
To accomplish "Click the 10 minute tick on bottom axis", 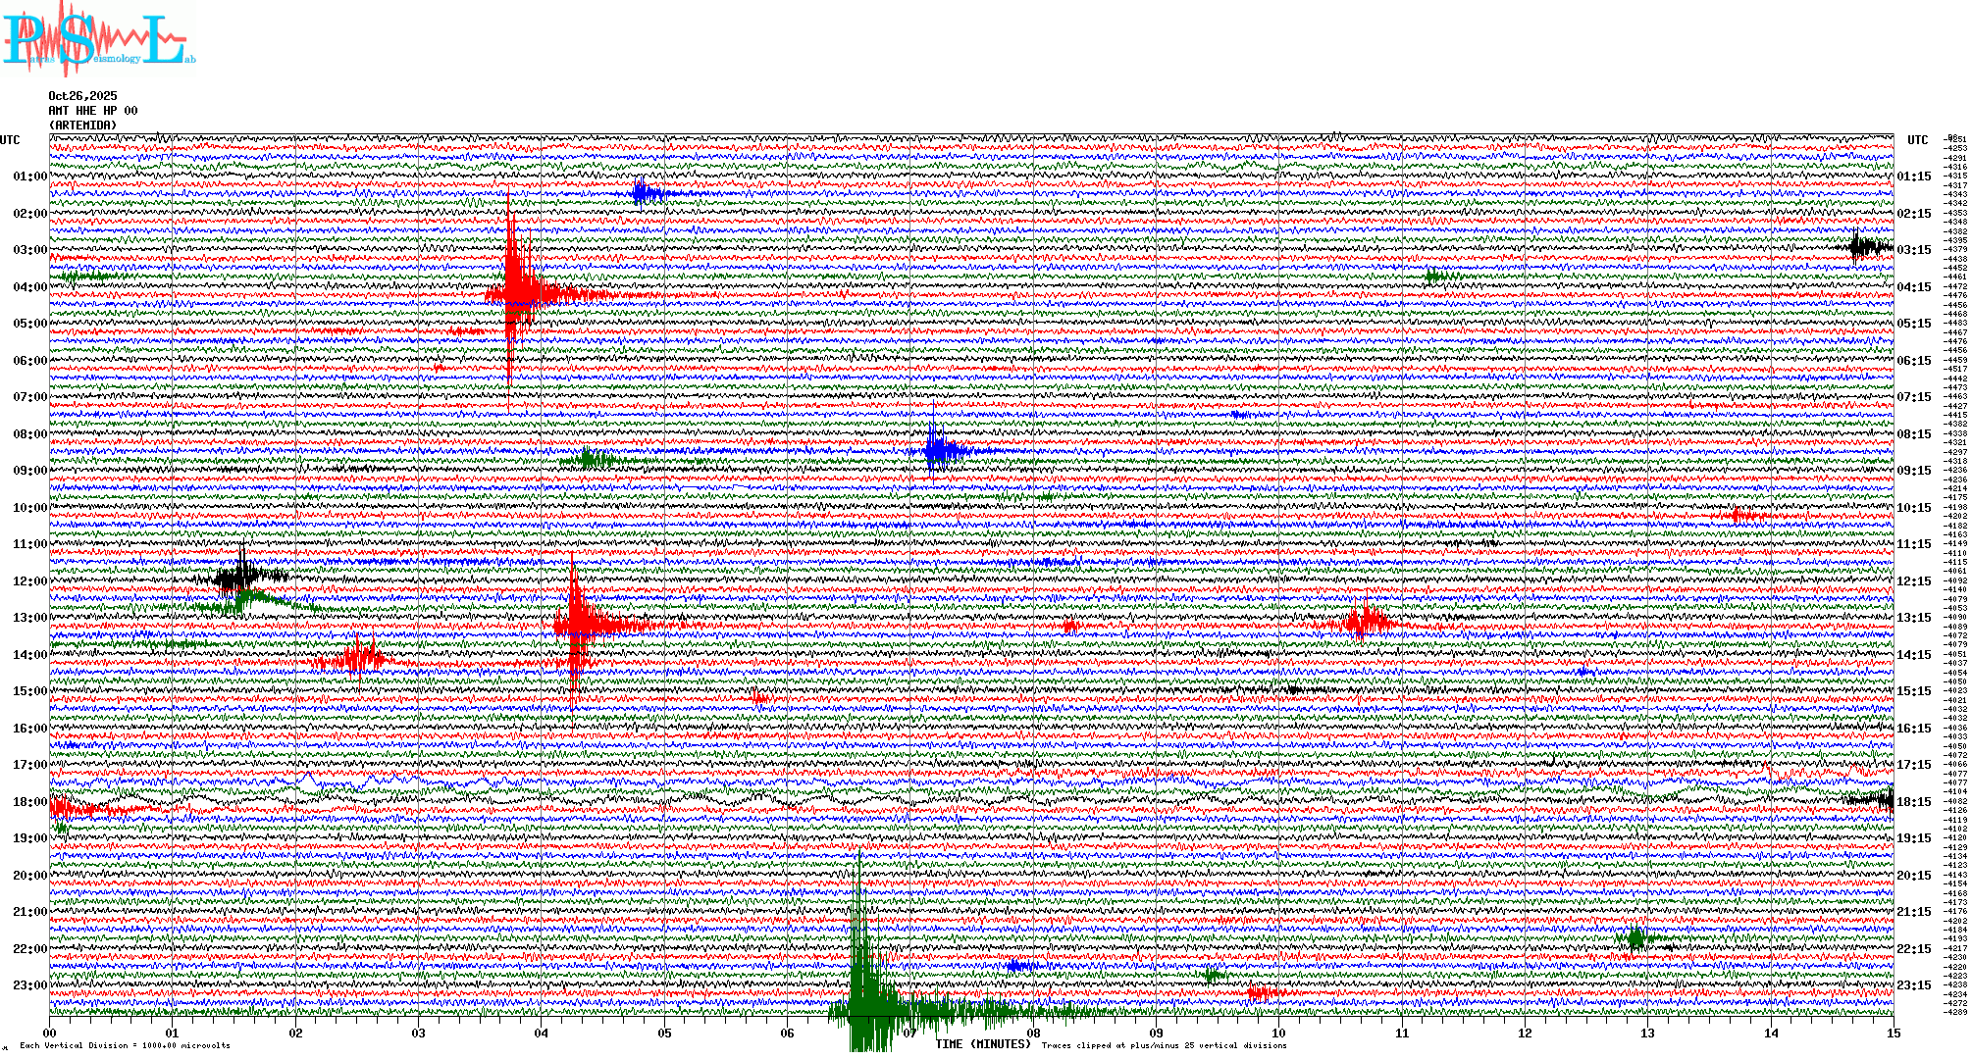I will pyautogui.click(x=1278, y=1033).
